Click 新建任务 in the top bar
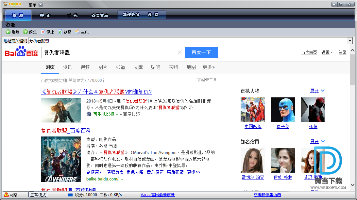This screenshot has height=200, width=357. point(131,15)
